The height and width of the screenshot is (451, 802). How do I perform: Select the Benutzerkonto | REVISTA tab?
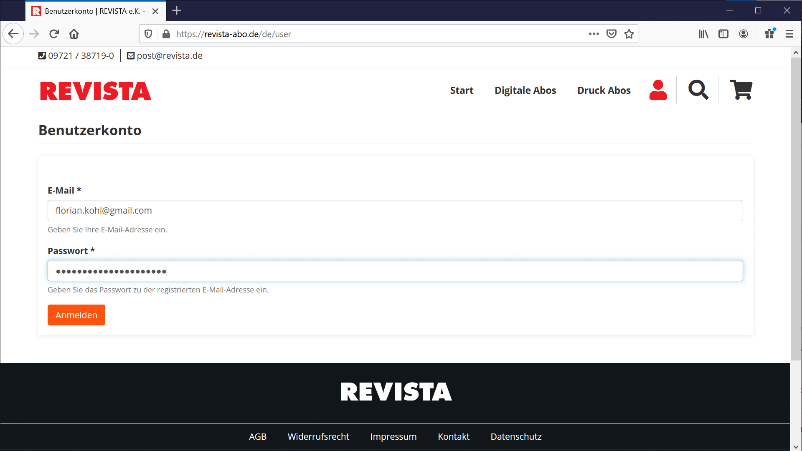coord(96,11)
